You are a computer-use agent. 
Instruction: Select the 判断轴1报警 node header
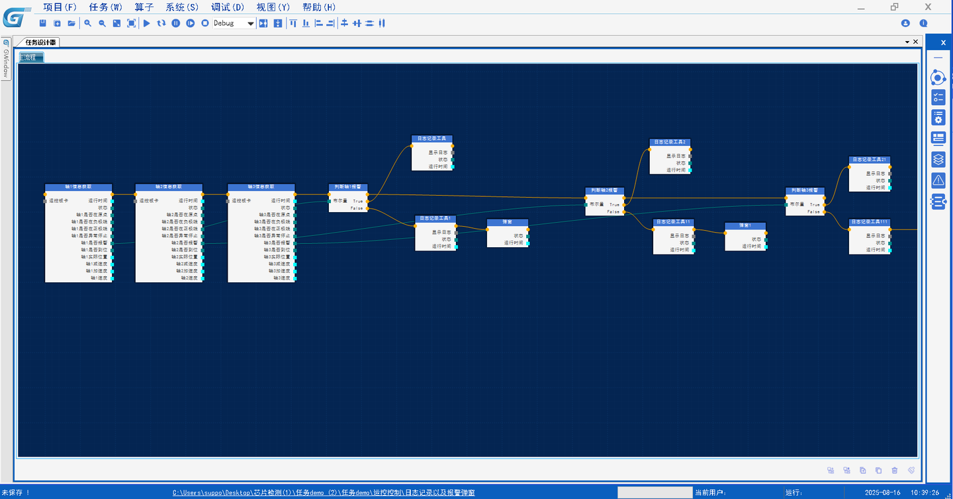[x=348, y=187]
